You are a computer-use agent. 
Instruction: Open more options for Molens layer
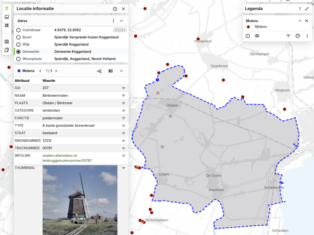307,36
